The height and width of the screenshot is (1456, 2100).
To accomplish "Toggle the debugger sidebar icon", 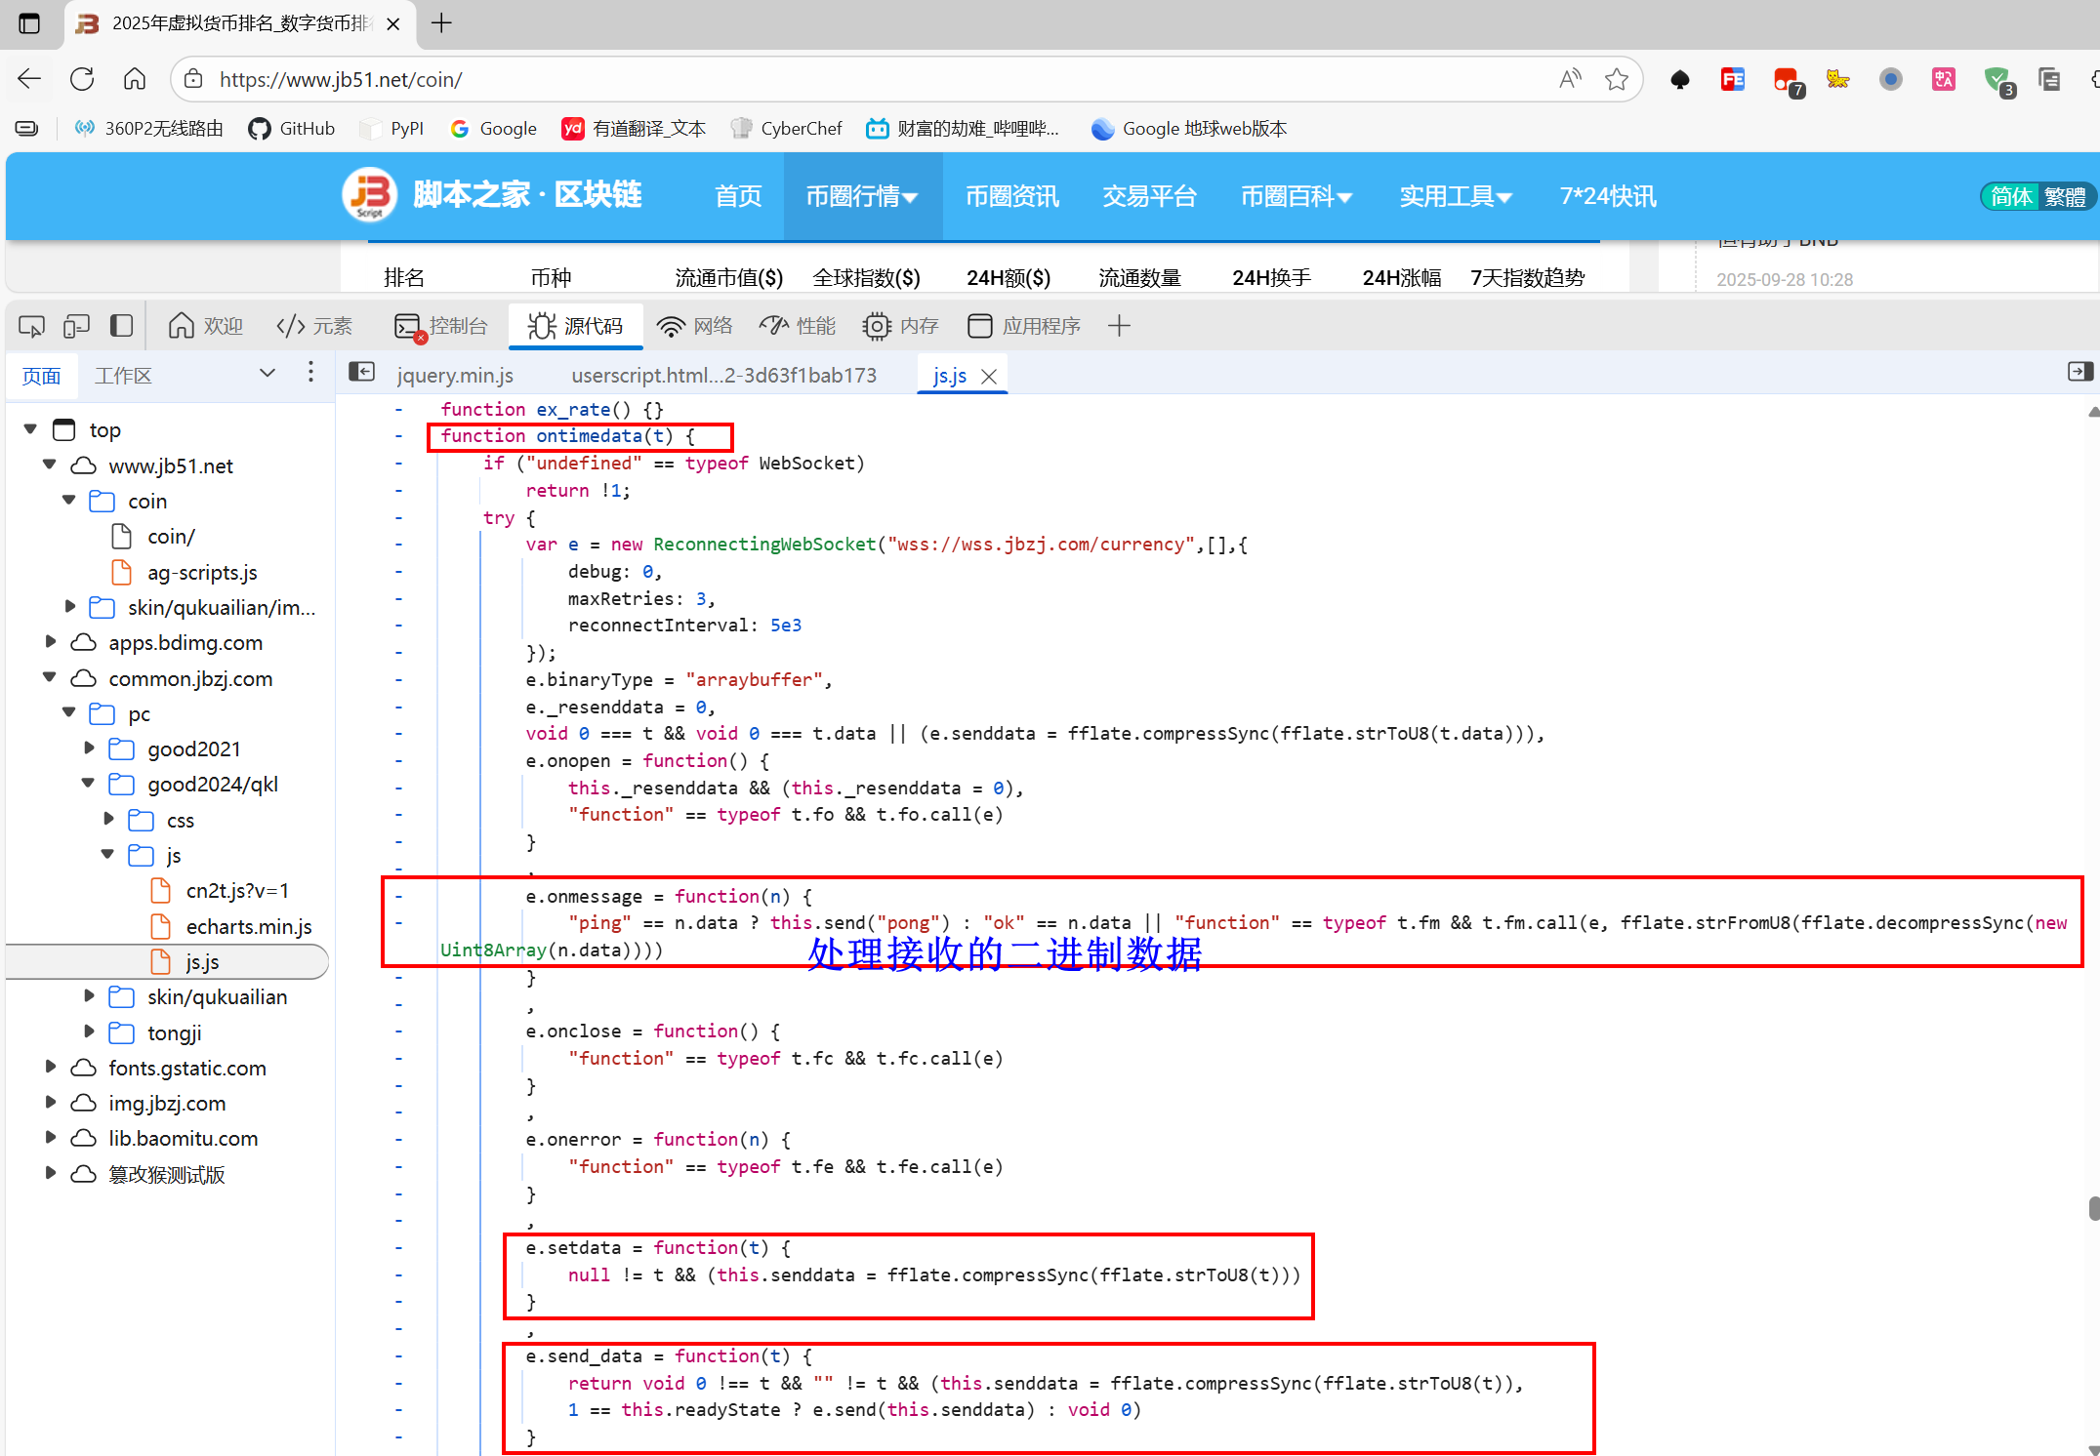I will pos(2079,372).
